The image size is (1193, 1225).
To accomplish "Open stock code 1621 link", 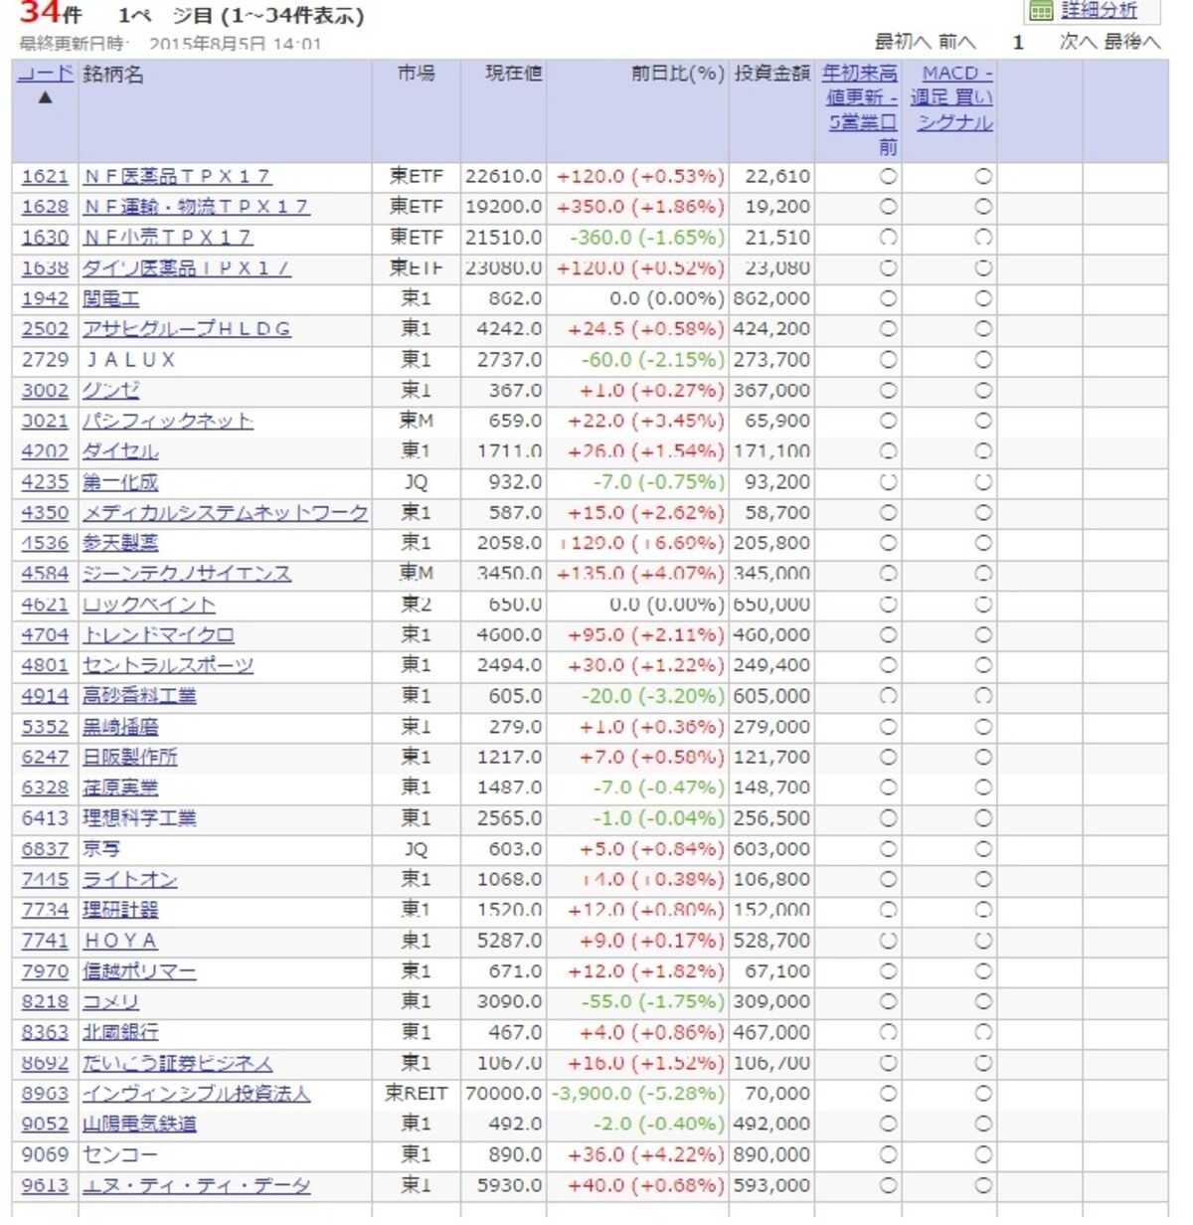I will tap(46, 177).
